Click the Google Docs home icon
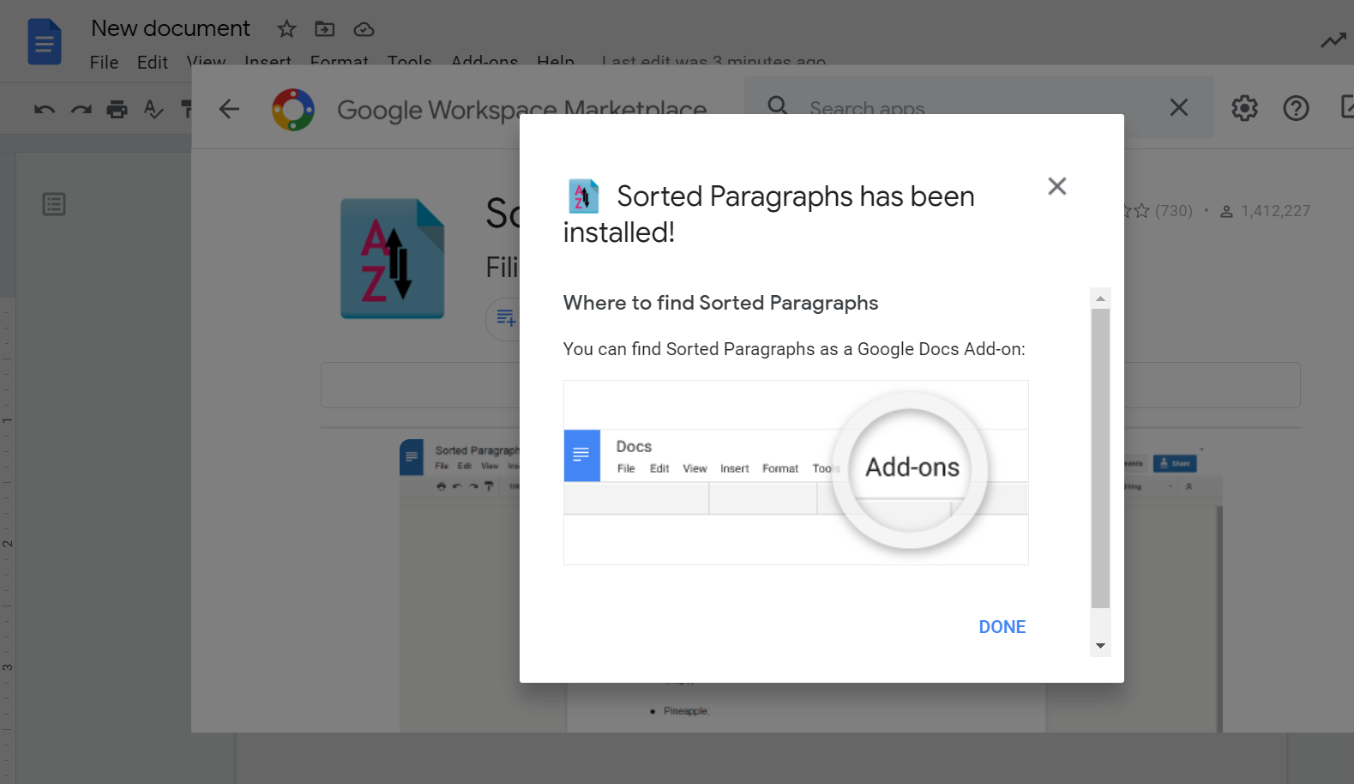The height and width of the screenshot is (784, 1354). (45, 42)
